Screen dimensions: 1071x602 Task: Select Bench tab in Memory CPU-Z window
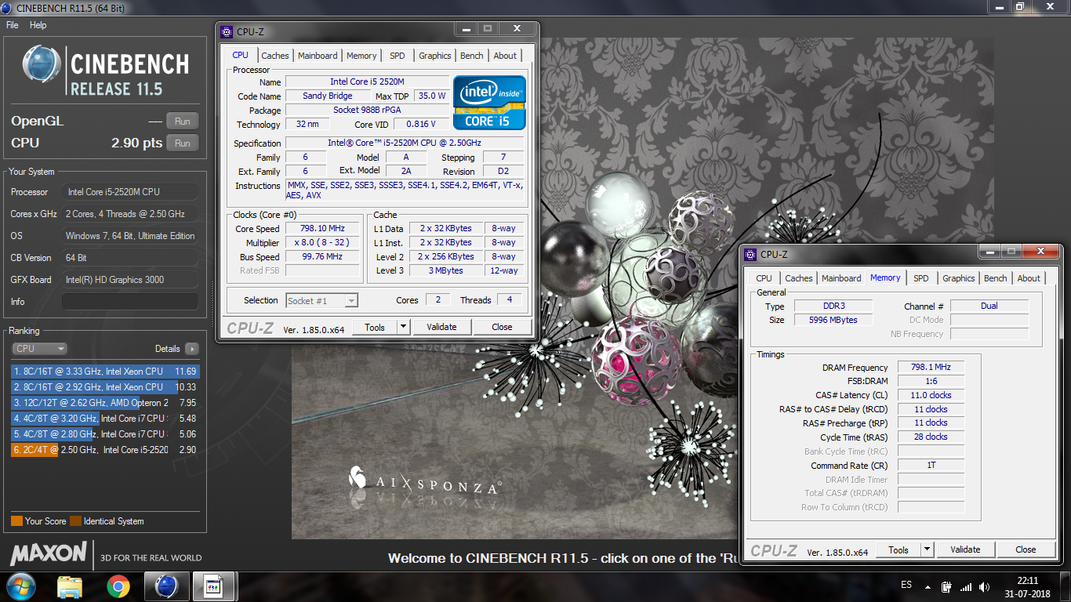pyautogui.click(x=996, y=278)
